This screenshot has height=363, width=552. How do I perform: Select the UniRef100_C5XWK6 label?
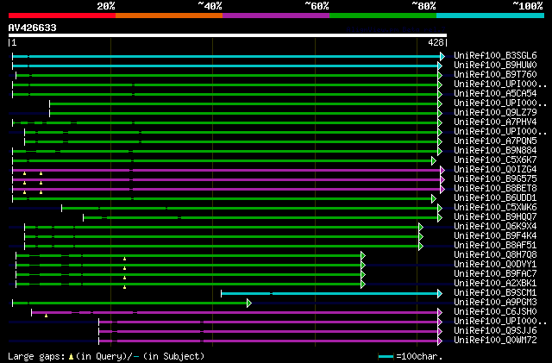pyautogui.click(x=495, y=208)
